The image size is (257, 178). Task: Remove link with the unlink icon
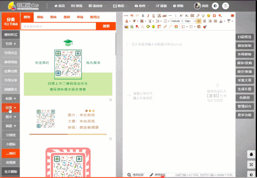coord(171,27)
